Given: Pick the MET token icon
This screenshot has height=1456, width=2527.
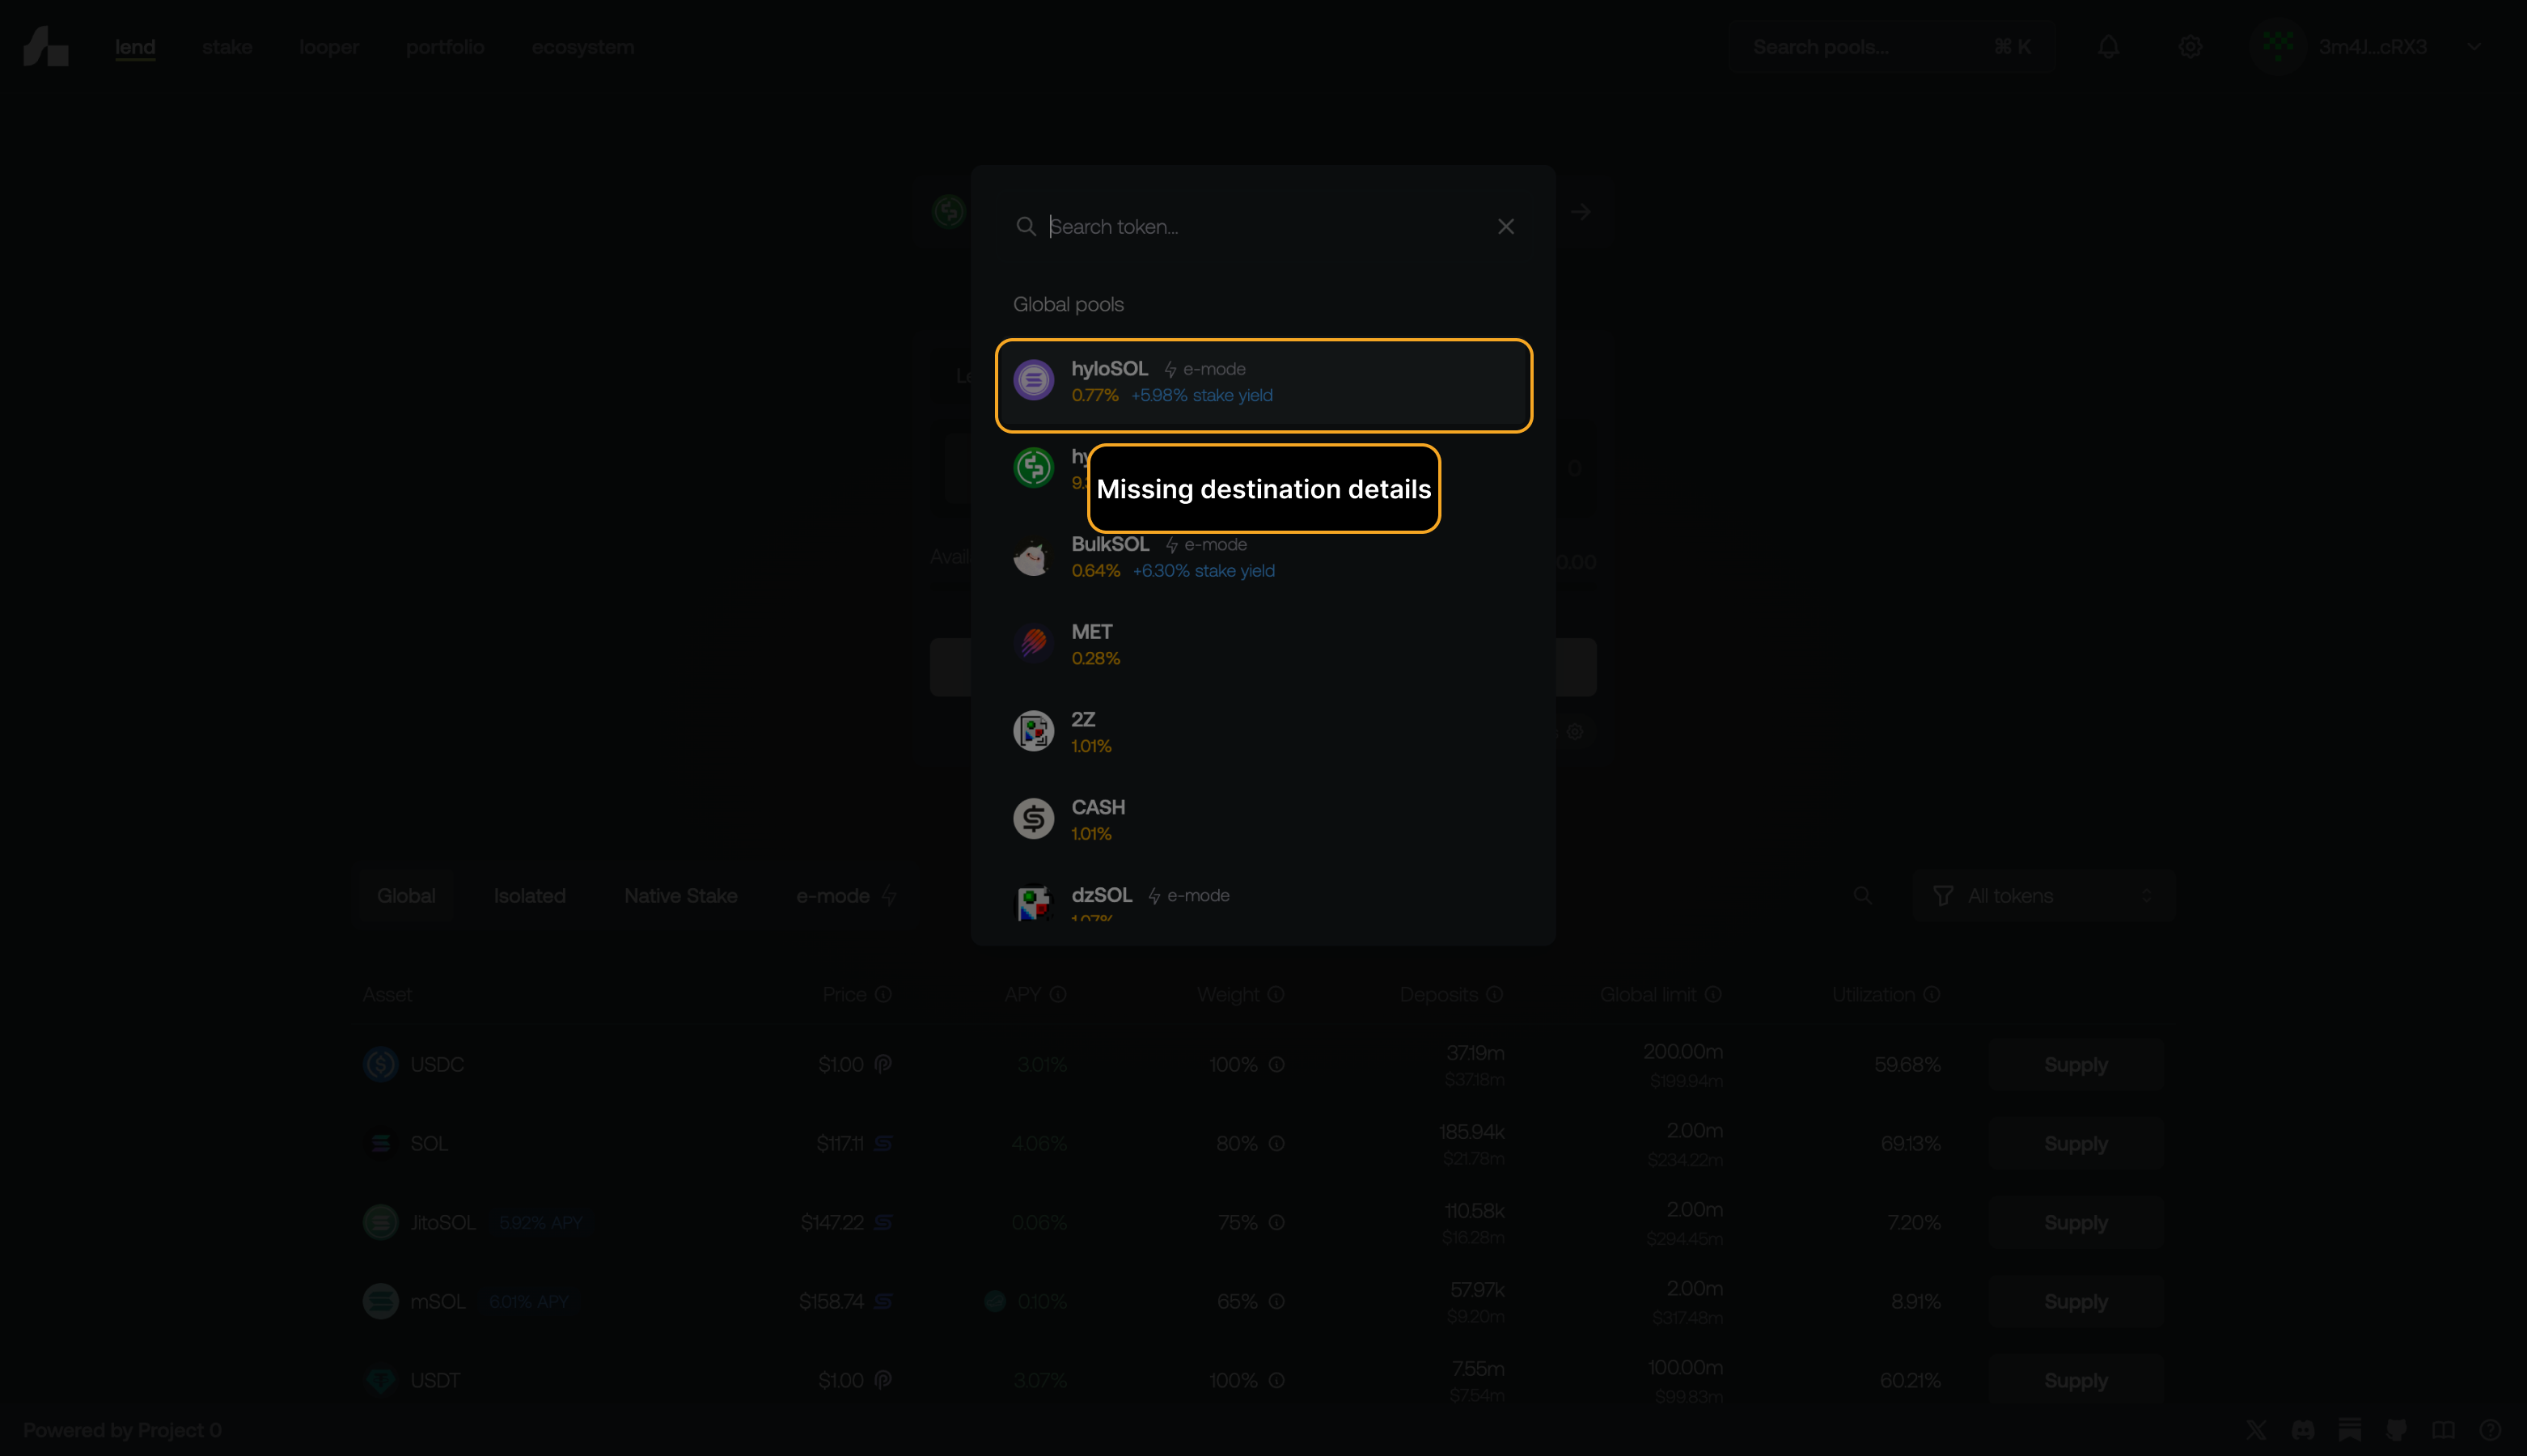Looking at the screenshot, I should coord(1033,644).
